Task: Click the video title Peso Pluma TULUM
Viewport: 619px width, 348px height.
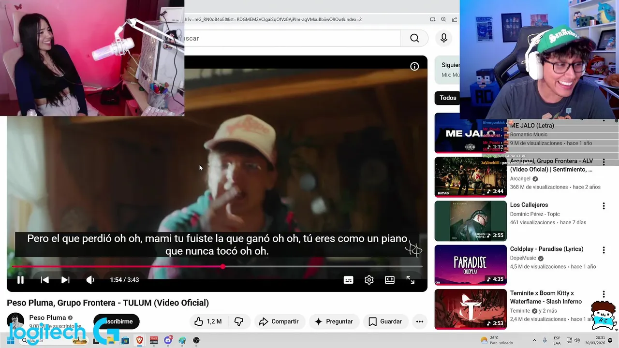Action: pyautogui.click(x=108, y=303)
